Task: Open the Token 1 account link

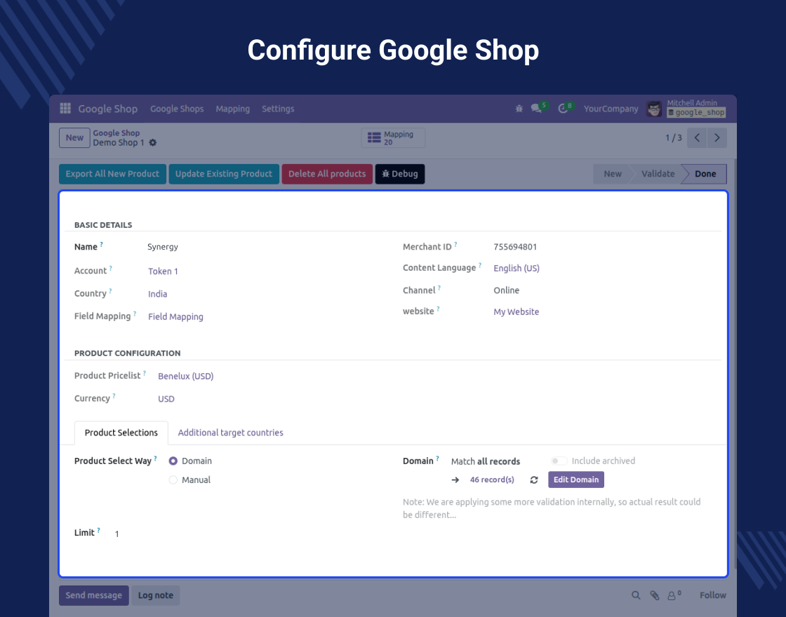Action: tap(163, 271)
